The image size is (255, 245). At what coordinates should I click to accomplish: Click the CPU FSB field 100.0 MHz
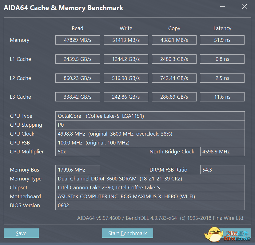coord(150,143)
